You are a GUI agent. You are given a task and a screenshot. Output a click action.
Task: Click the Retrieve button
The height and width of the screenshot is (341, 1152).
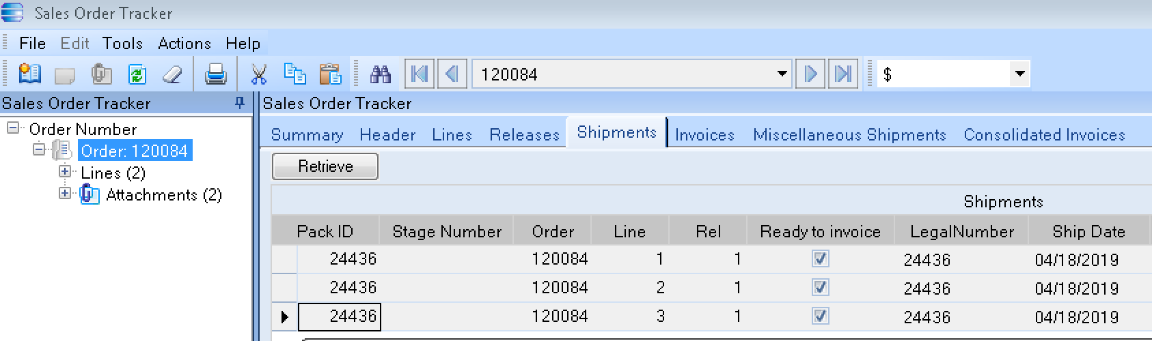pyautogui.click(x=325, y=166)
